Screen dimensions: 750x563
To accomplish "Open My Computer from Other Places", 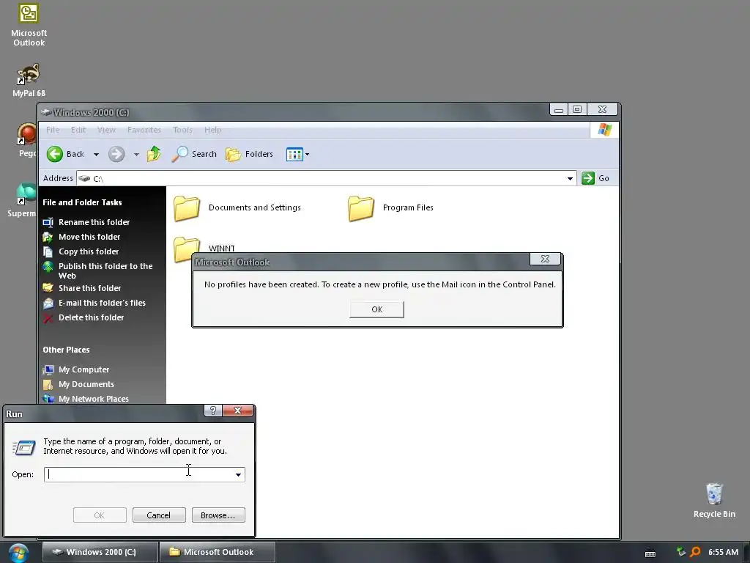I will (x=83, y=369).
